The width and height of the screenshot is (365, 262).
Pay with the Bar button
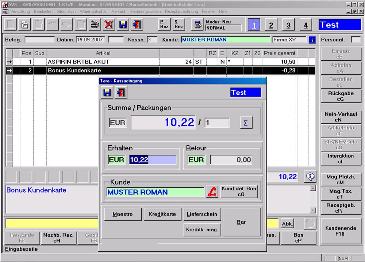tap(241, 222)
